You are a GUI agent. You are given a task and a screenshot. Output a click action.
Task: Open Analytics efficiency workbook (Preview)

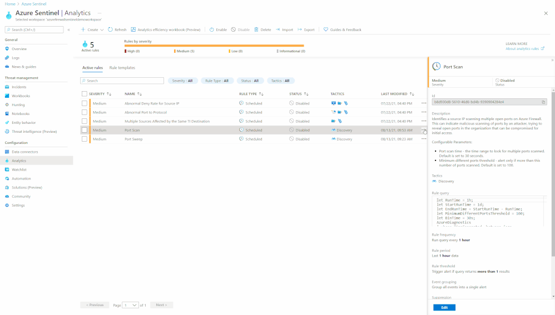[x=166, y=29]
